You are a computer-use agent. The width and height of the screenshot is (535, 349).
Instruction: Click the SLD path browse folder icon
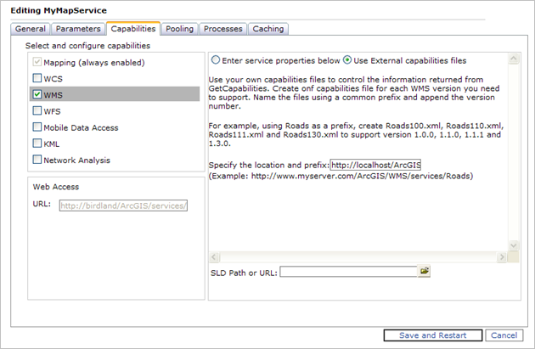pos(425,272)
